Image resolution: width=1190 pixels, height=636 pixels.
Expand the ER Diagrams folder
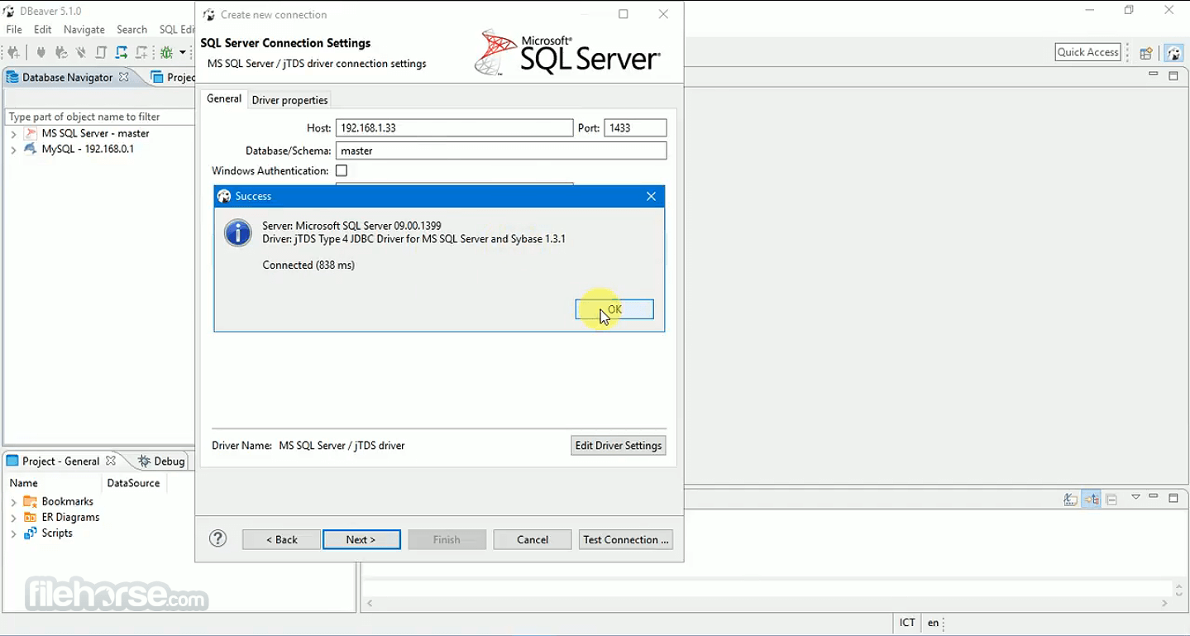pyautogui.click(x=13, y=518)
